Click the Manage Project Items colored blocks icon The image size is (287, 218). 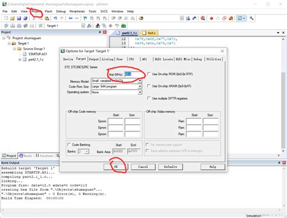[x=98, y=26]
